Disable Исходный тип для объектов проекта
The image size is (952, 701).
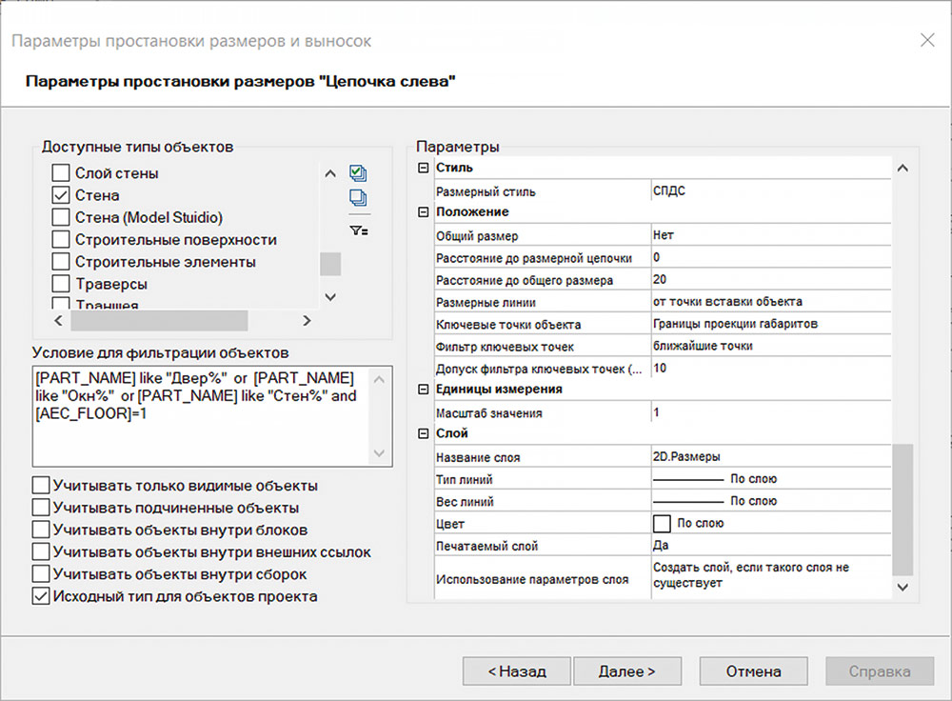[x=41, y=596]
